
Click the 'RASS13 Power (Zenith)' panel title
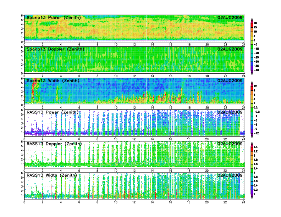point(53,112)
